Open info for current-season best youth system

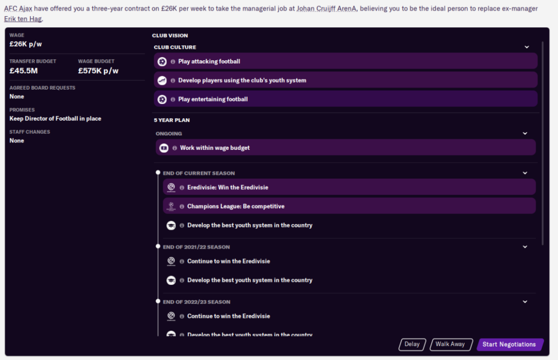pos(182,225)
